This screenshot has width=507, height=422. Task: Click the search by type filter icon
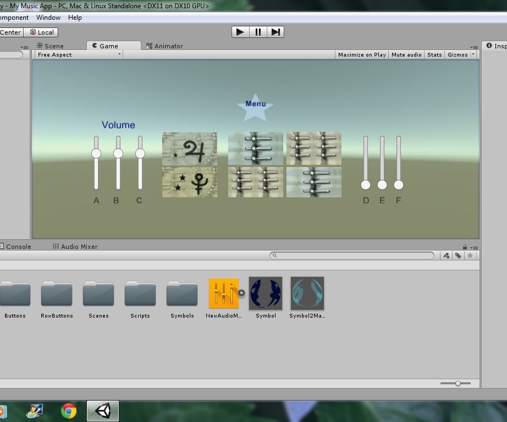pos(447,256)
